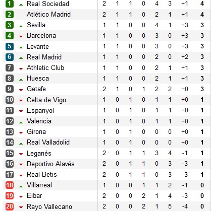Click the red down arrow beside Getafe
This screenshot has width=211, height=211.
21,90
